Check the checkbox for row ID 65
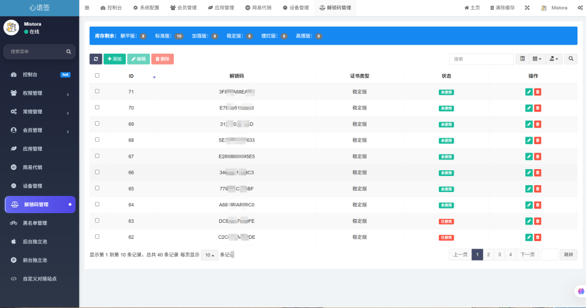Image resolution: width=586 pixels, height=308 pixels. pyautogui.click(x=97, y=188)
